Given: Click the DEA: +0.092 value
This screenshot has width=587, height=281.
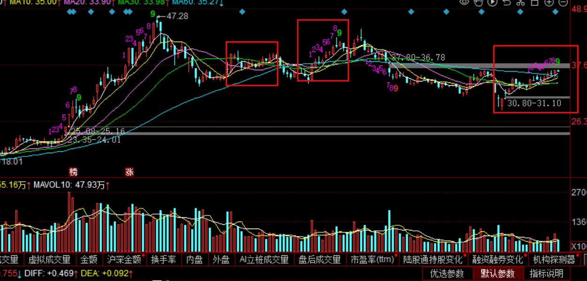Looking at the screenshot, I should (106, 273).
